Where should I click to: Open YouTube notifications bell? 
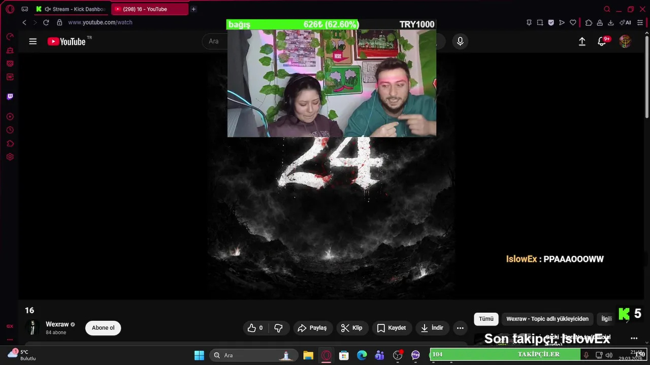602,42
